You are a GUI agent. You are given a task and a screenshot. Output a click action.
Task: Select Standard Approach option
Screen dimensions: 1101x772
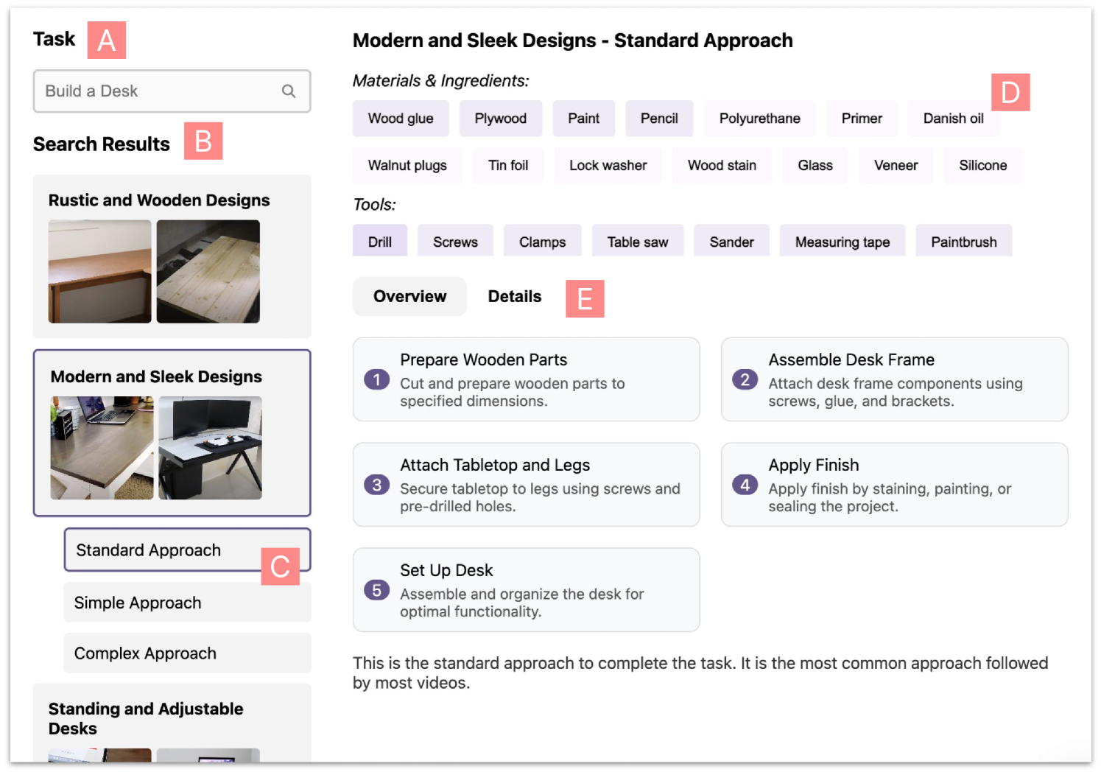(187, 550)
